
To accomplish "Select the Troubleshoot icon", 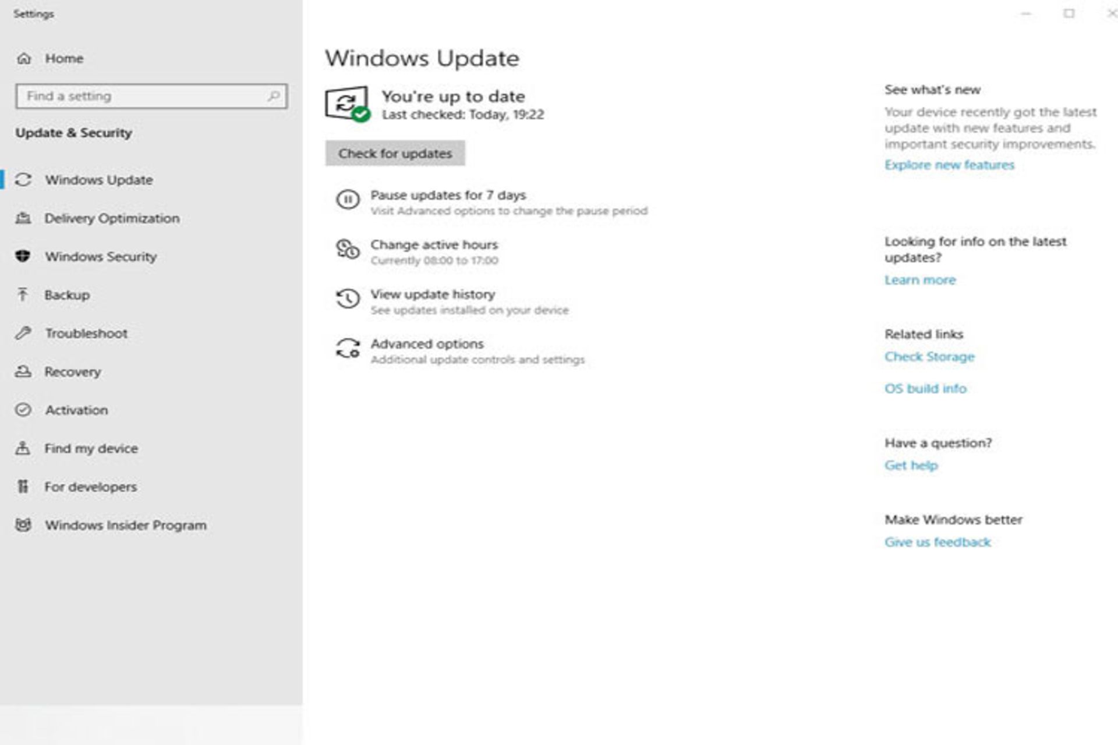I will tap(23, 334).
